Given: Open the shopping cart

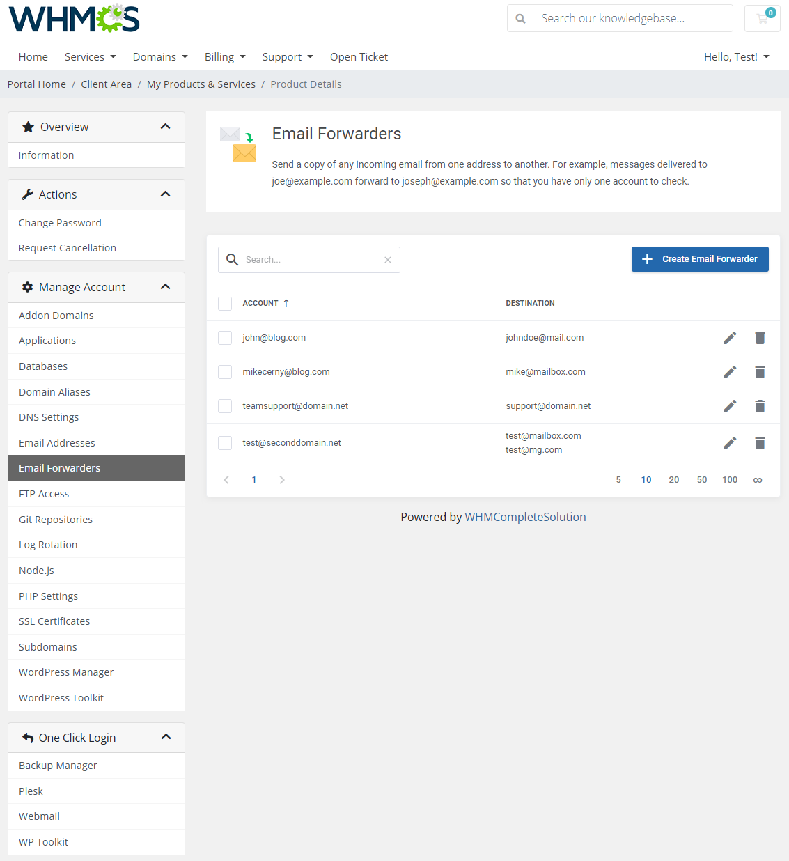Looking at the screenshot, I should coord(762,18).
